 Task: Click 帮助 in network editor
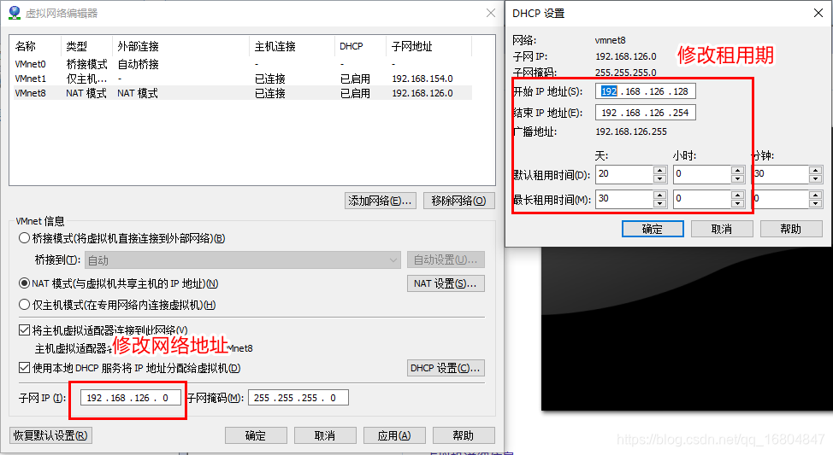pos(464,435)
